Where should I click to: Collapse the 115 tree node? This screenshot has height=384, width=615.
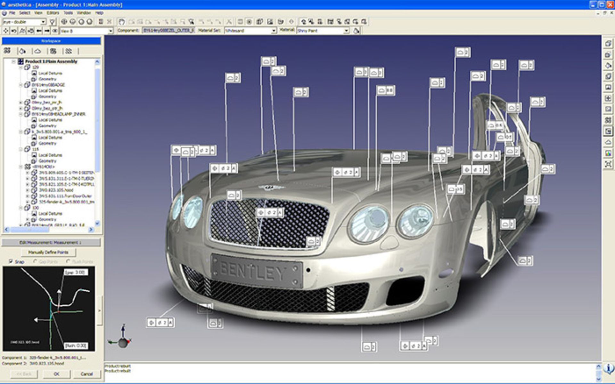click(x=21, y=149)
